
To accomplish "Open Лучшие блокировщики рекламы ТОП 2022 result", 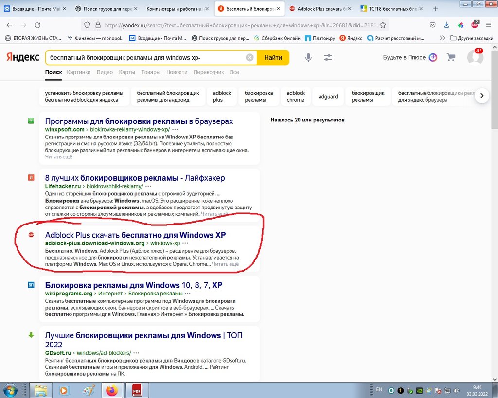I will pyautogui.click(x=143, y=340).
